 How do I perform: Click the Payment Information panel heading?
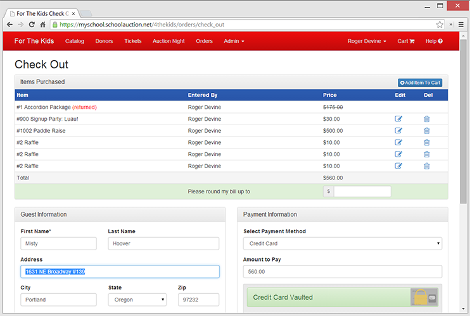(x=270, y=214)
